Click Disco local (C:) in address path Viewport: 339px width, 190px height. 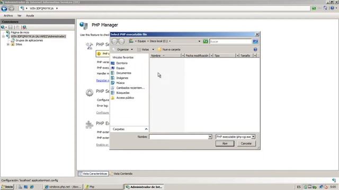click(158, 41)
